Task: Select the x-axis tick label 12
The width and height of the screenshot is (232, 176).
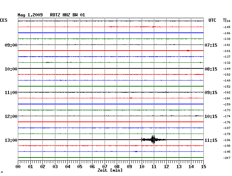Action: (166, 167)
